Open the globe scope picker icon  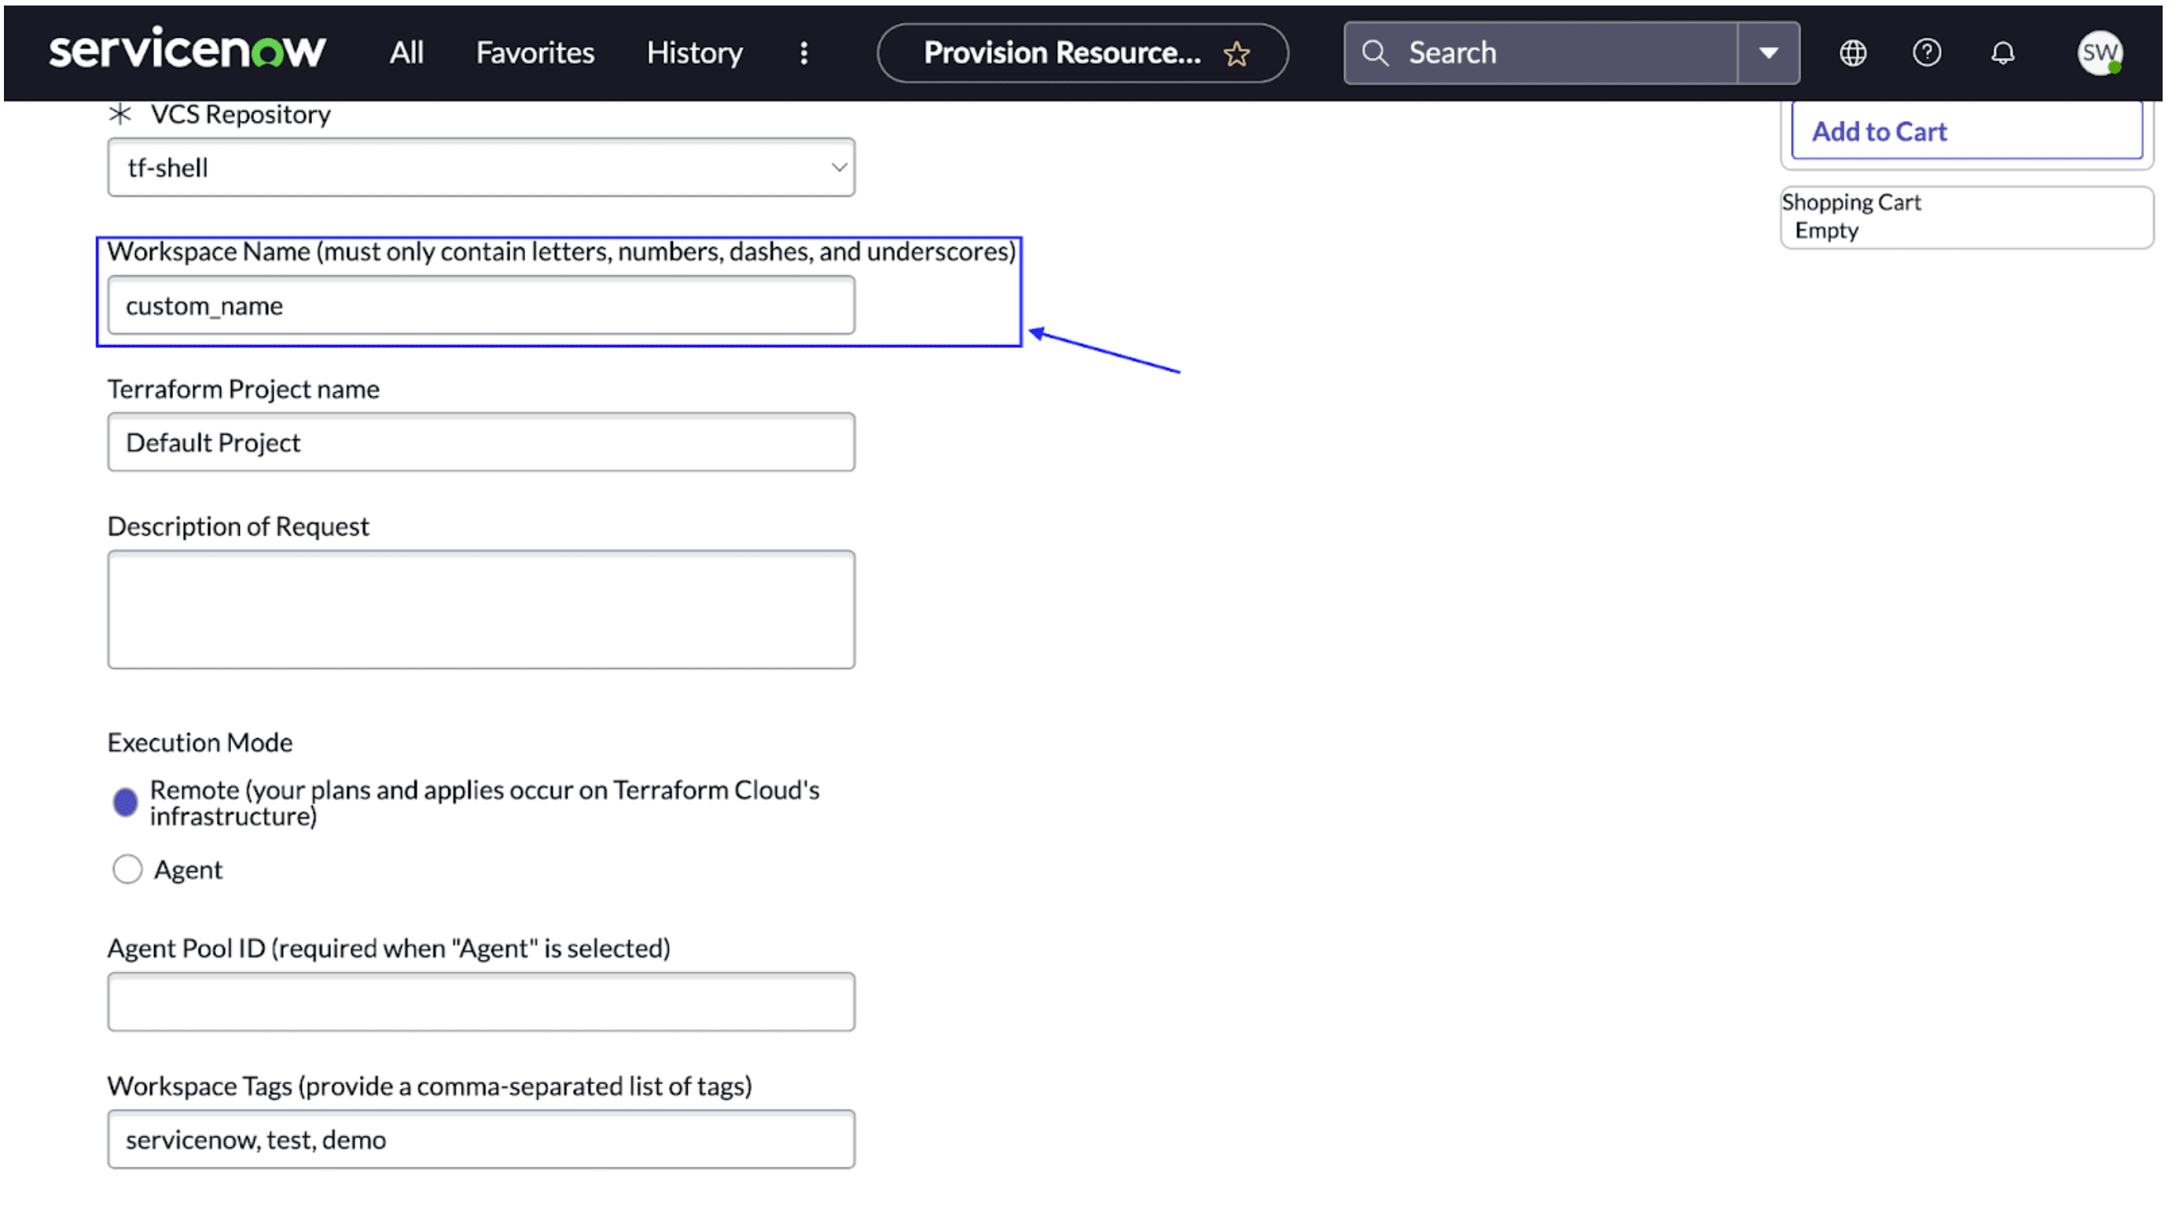1852,53
